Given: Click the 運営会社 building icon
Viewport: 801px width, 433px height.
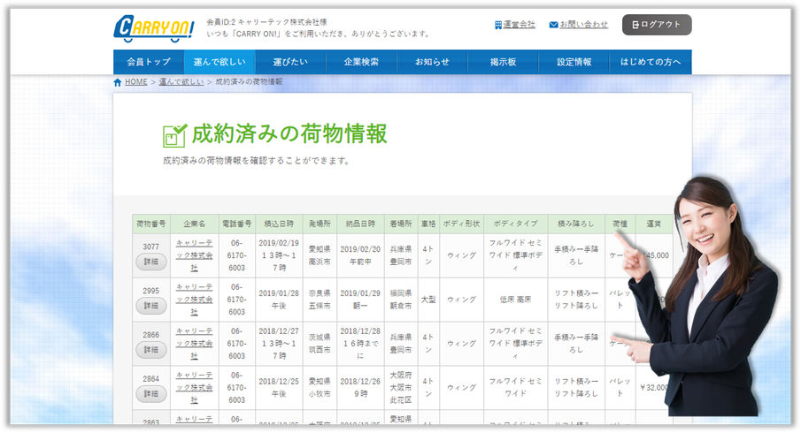Looking at the screenshot, I should tap(498, 25).
